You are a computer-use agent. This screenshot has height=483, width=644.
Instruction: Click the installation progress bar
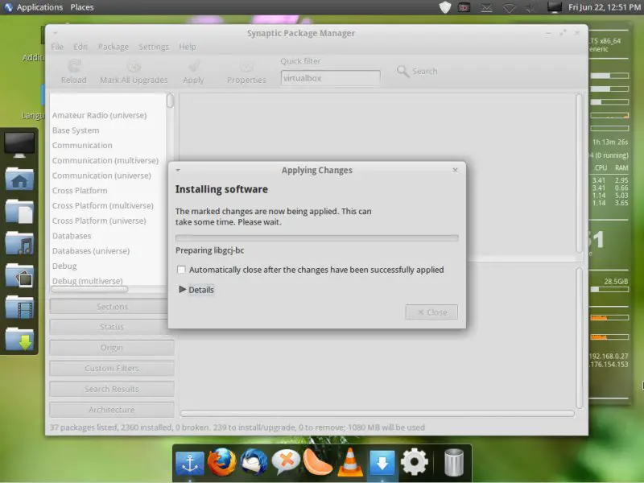pyautogui.click(x=316, y=237)
